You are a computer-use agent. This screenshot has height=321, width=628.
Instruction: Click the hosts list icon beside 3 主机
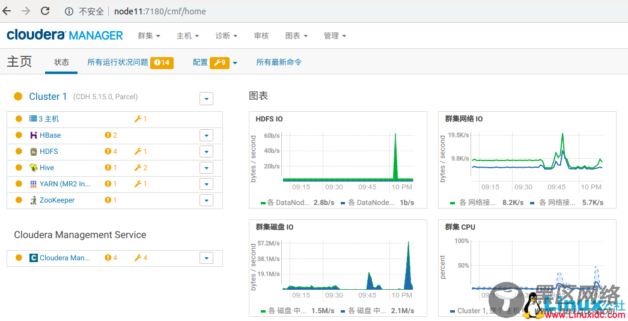coord(33,118)
